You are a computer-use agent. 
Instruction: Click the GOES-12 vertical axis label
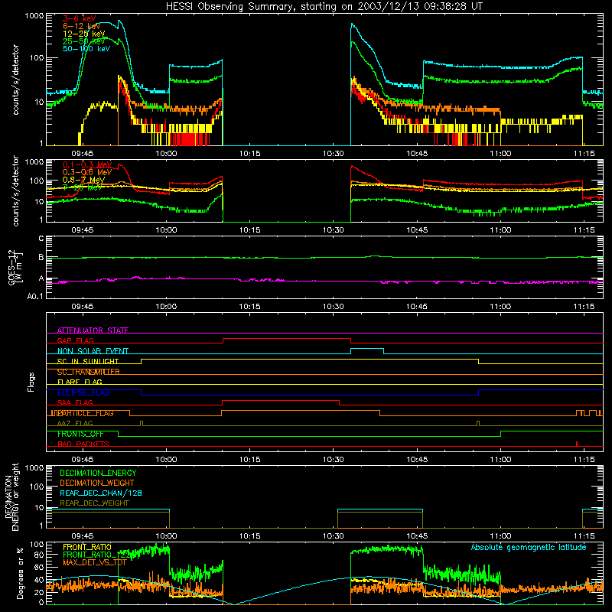coord(15,267)
